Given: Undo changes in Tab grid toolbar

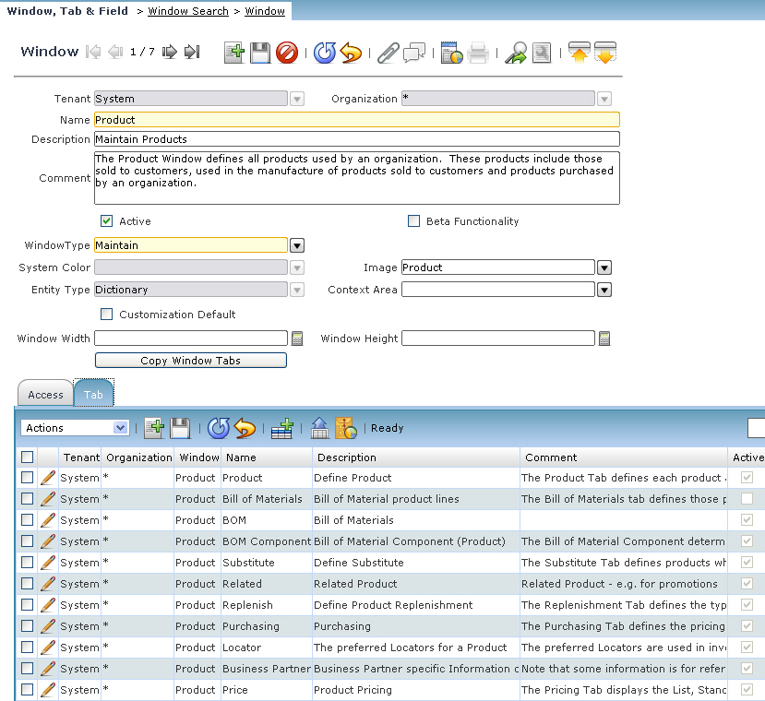Looking at the screenshot, I should (x=245, y=428).
